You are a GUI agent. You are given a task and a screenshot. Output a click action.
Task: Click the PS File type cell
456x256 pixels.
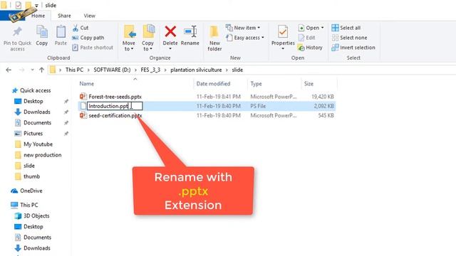[258, 106]
